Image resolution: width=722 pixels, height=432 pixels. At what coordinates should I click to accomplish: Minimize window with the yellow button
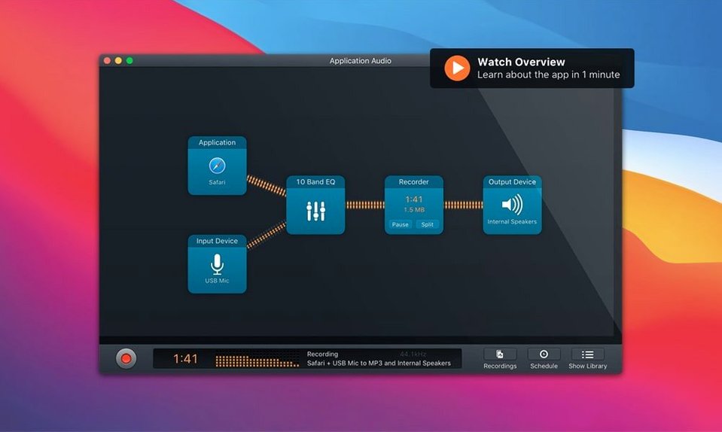point(118,61)
